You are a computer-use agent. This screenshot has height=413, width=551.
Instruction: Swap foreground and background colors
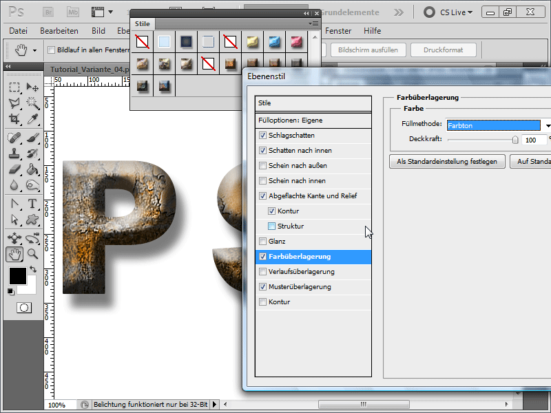[x=33, y=270]
